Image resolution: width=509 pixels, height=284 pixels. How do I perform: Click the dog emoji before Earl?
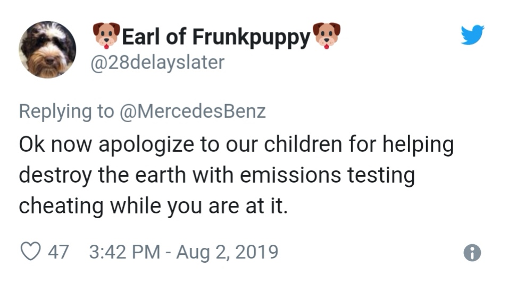click(x=106, y=36)
